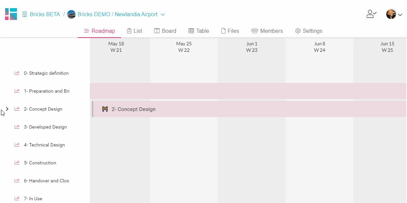Click the Bricks BETA breadcrumb link
The height and width of the screenshot is (203, 407).
coord(45,15)
